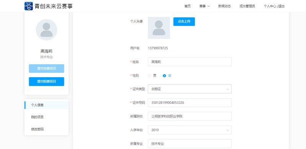Viewport: 306px width, 149px height.
Task: Open 新闻动态 from the top navigation
Action: [x=224, y=6]
